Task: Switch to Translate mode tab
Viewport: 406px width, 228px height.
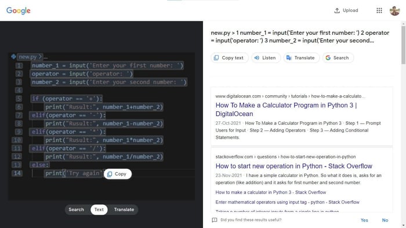Action: click(124, 209)
